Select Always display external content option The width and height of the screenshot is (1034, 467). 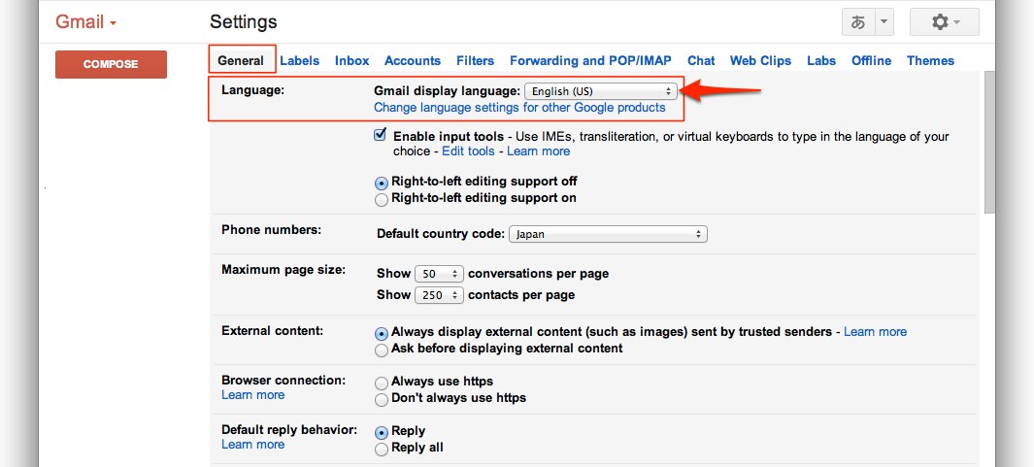coord(382,334)
